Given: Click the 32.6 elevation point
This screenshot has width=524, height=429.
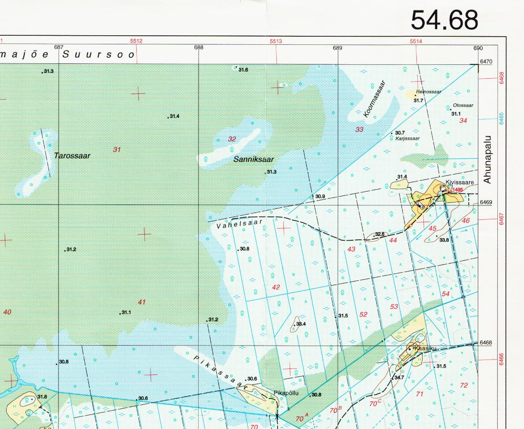Looking at the screenshot, I should (379, 234).
